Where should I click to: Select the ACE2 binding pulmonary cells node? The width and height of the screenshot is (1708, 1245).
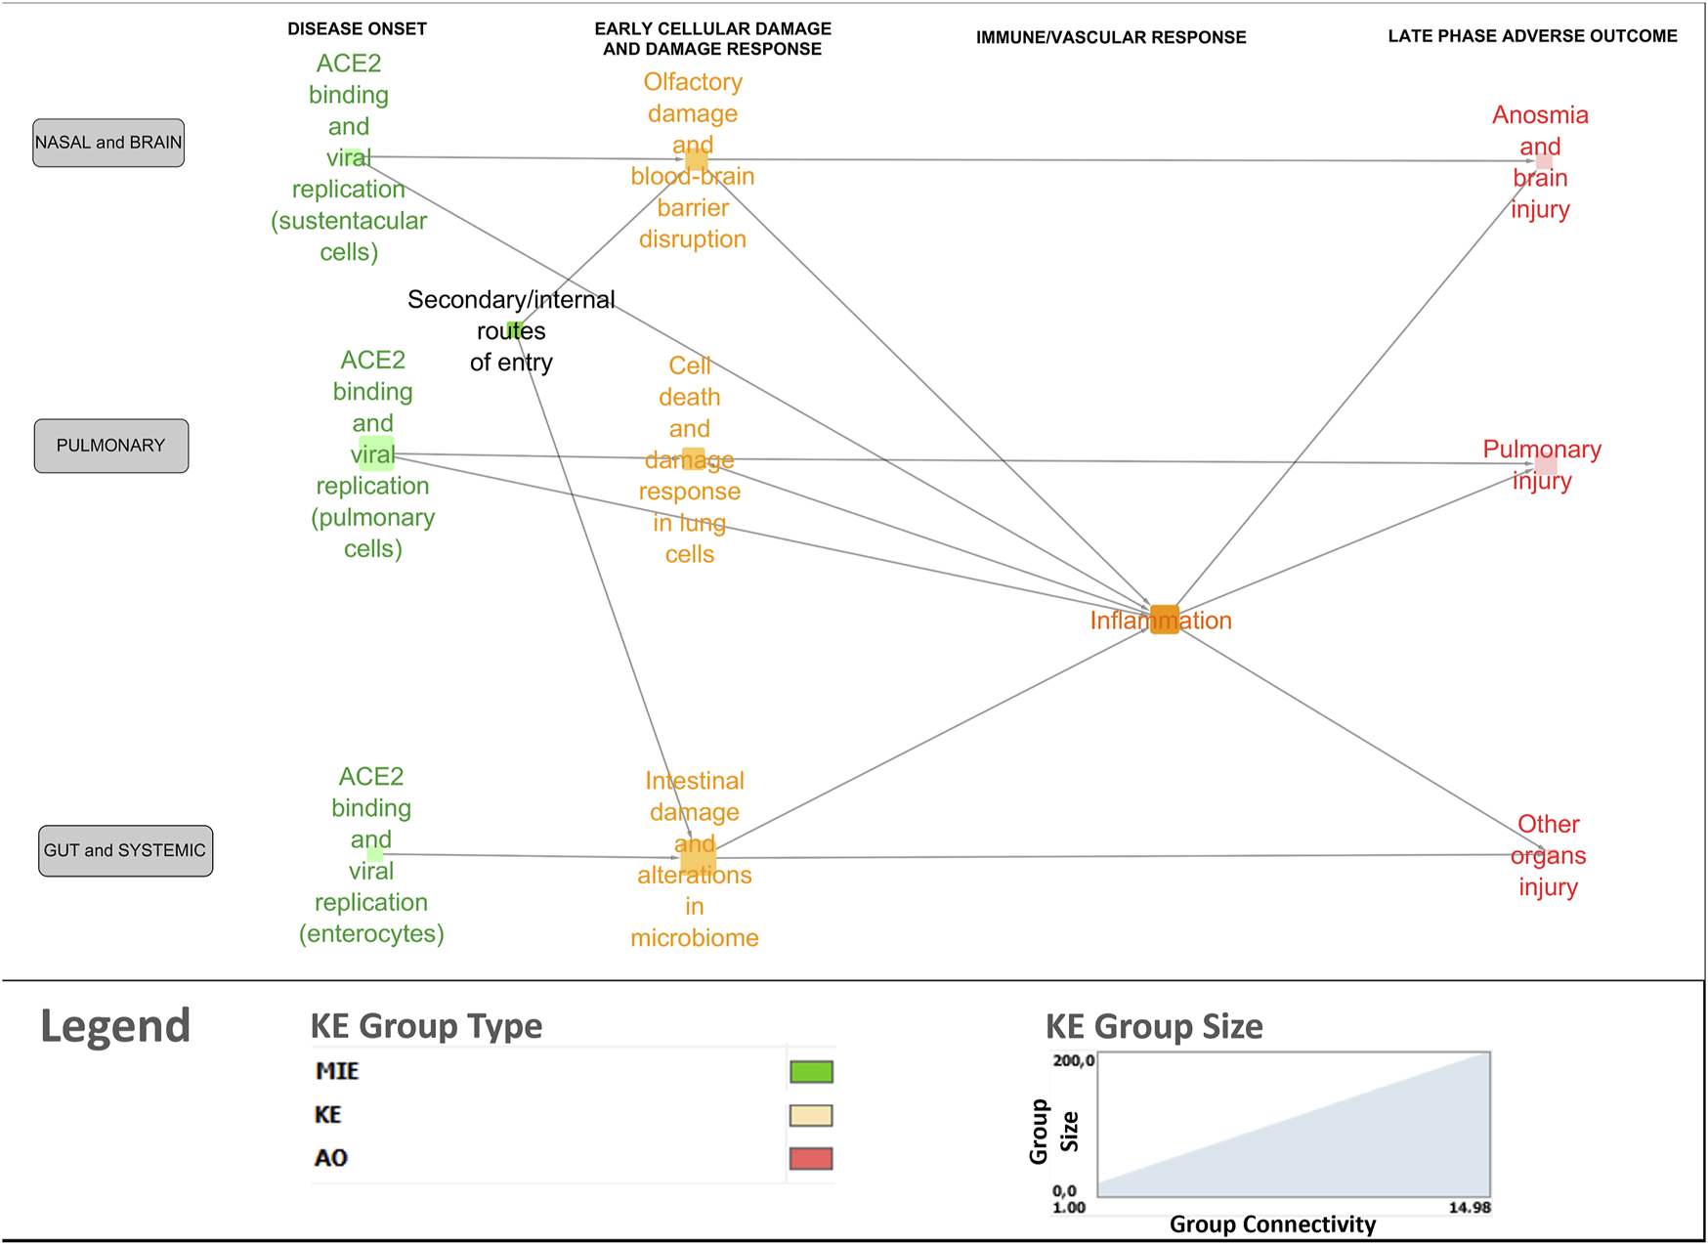376,453
